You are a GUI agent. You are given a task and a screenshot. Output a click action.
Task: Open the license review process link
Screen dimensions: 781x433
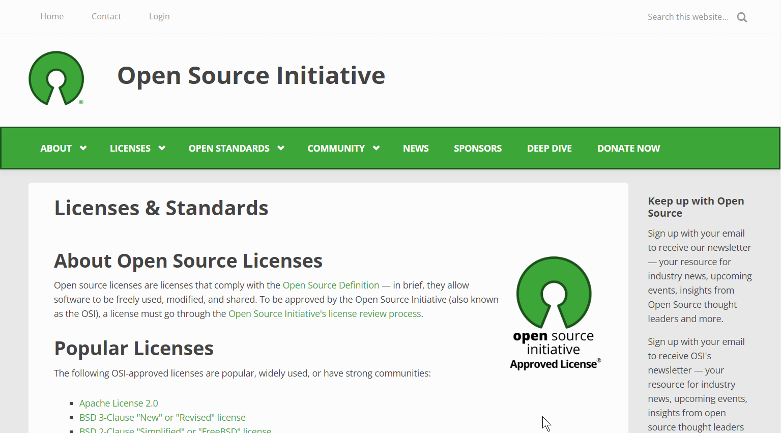(325, 313)
